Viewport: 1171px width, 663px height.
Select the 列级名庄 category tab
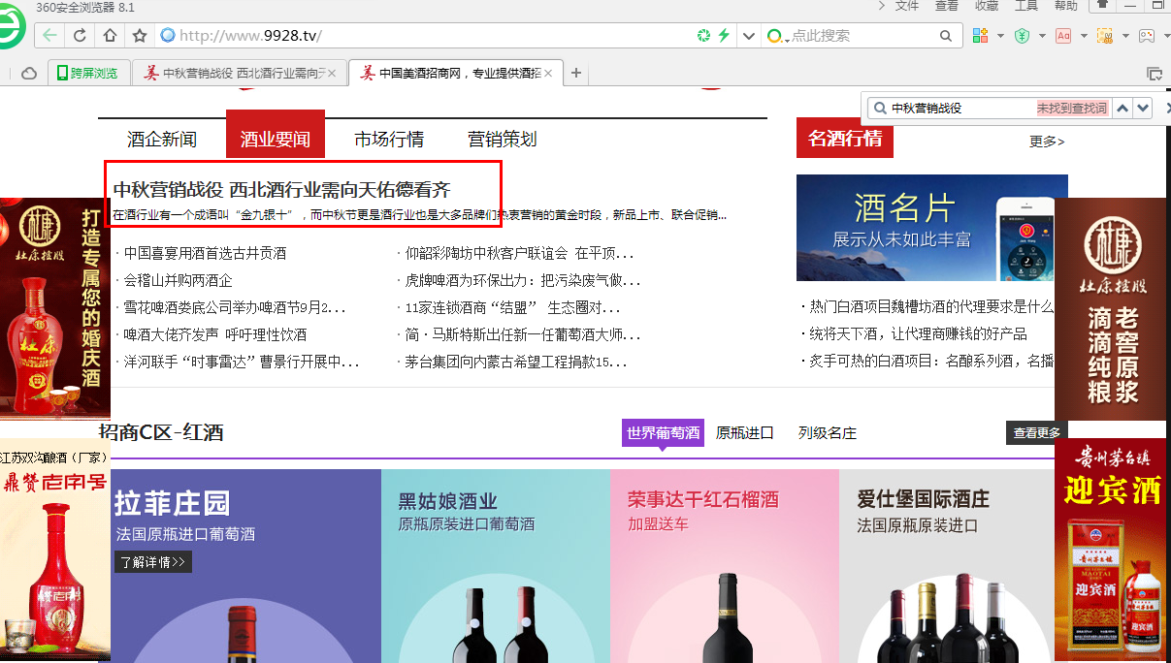[x=828, y=433]
